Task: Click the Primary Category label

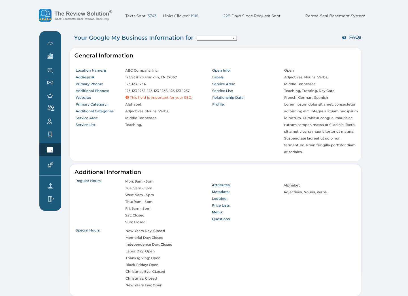Action: 92,104
